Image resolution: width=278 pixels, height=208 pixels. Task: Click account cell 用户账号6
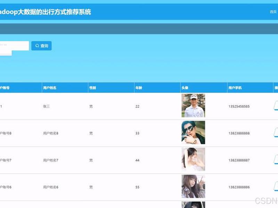[6, 187]
